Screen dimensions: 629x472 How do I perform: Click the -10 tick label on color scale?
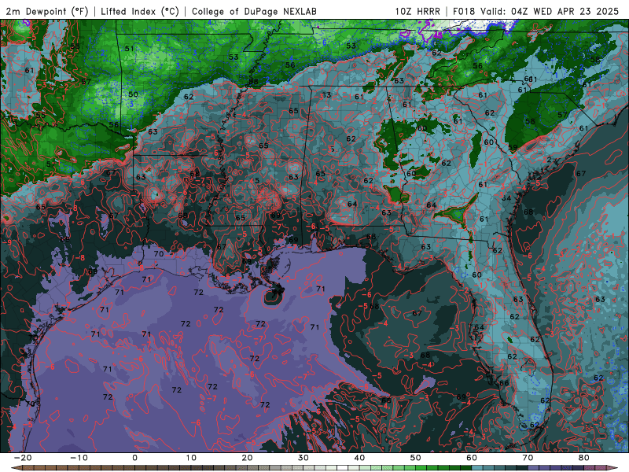[79, 458]
